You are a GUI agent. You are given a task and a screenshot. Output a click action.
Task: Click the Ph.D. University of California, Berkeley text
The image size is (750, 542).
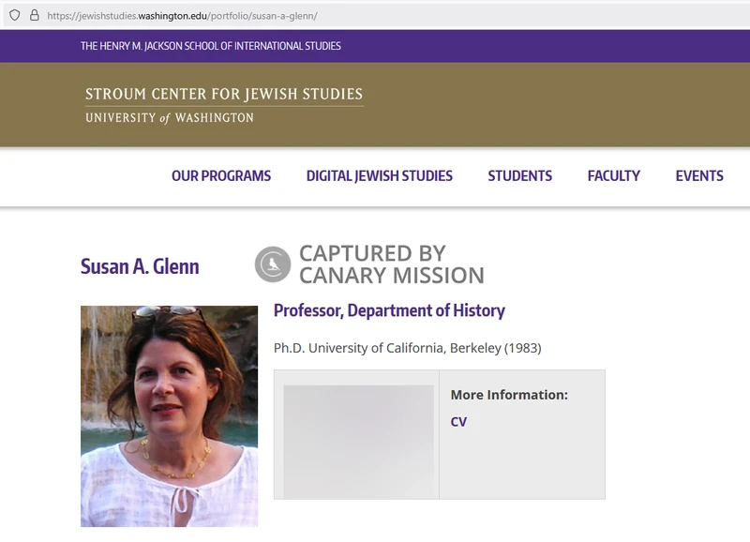408,348
